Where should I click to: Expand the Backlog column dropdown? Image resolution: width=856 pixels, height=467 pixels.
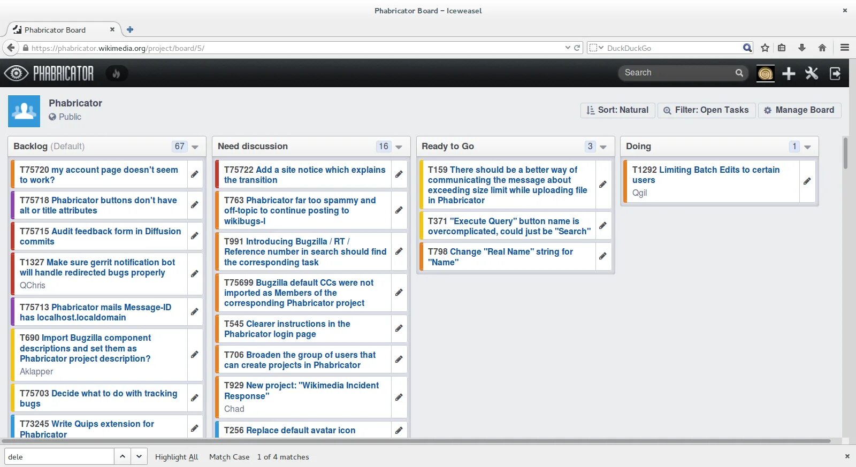click(x=195, y=147)
